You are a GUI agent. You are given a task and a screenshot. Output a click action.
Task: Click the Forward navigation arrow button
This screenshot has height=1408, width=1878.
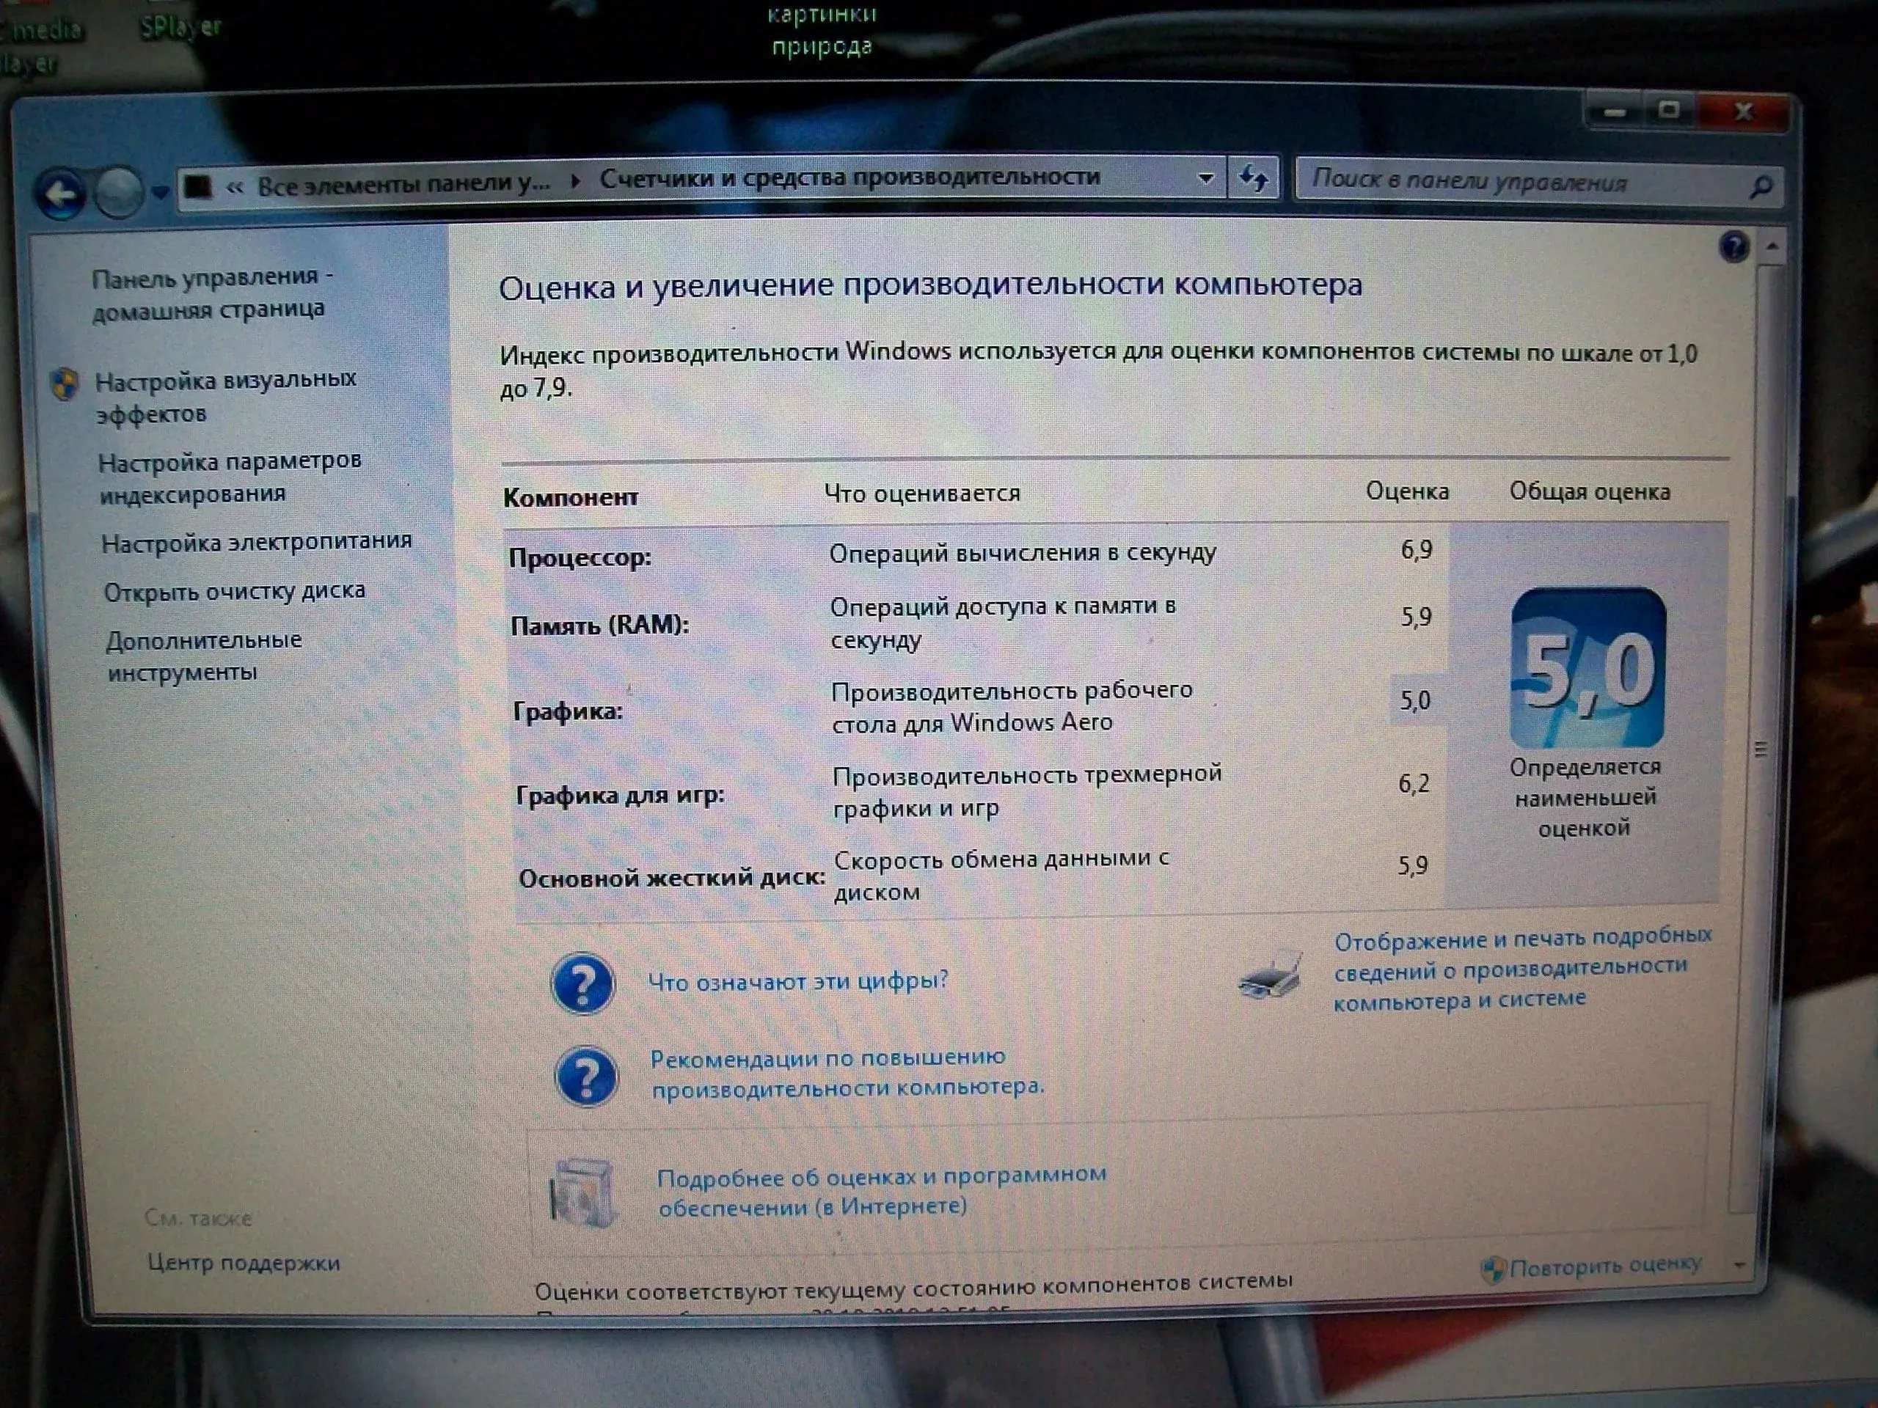point(118,193)
